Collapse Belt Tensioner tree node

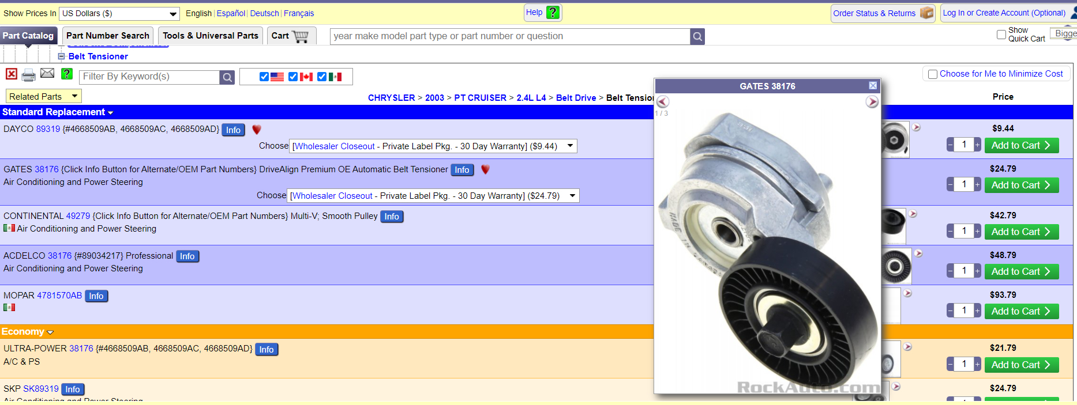(61, 56)
